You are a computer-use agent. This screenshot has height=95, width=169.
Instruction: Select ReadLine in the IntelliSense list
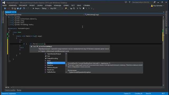coord(55,65)
